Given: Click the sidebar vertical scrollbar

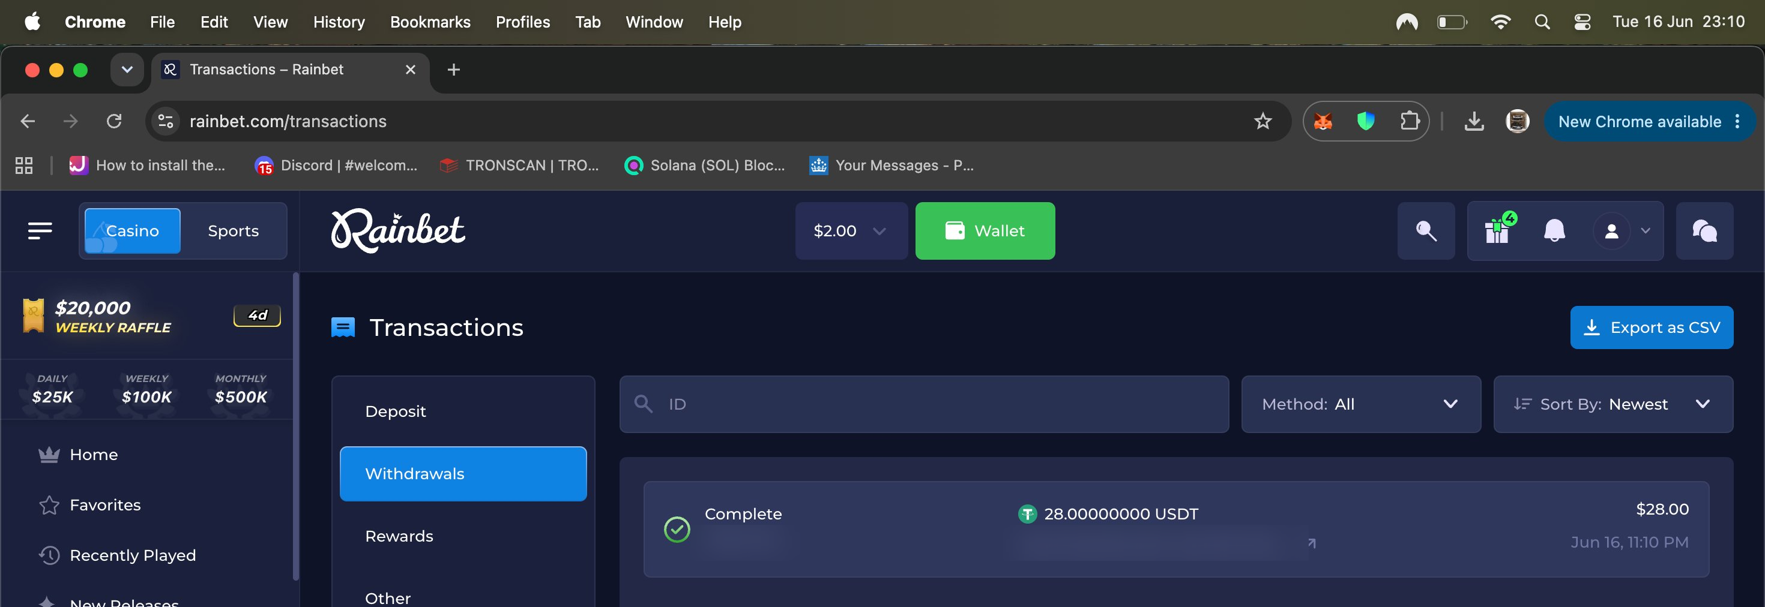Looking at the screenshot, I should (296, 426).
